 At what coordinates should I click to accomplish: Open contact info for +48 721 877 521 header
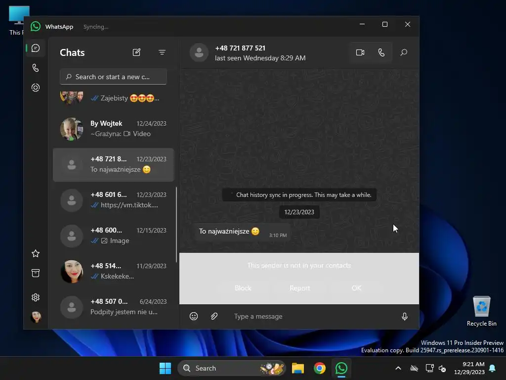[260, 52]
